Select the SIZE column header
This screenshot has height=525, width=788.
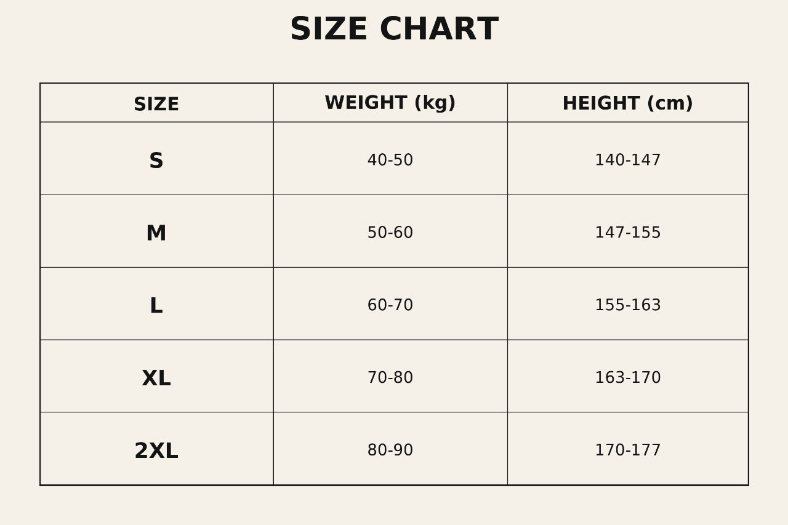tap(156, 105)
